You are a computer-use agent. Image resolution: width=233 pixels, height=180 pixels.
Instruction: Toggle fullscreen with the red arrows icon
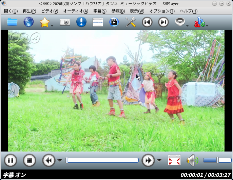(174, 160)
